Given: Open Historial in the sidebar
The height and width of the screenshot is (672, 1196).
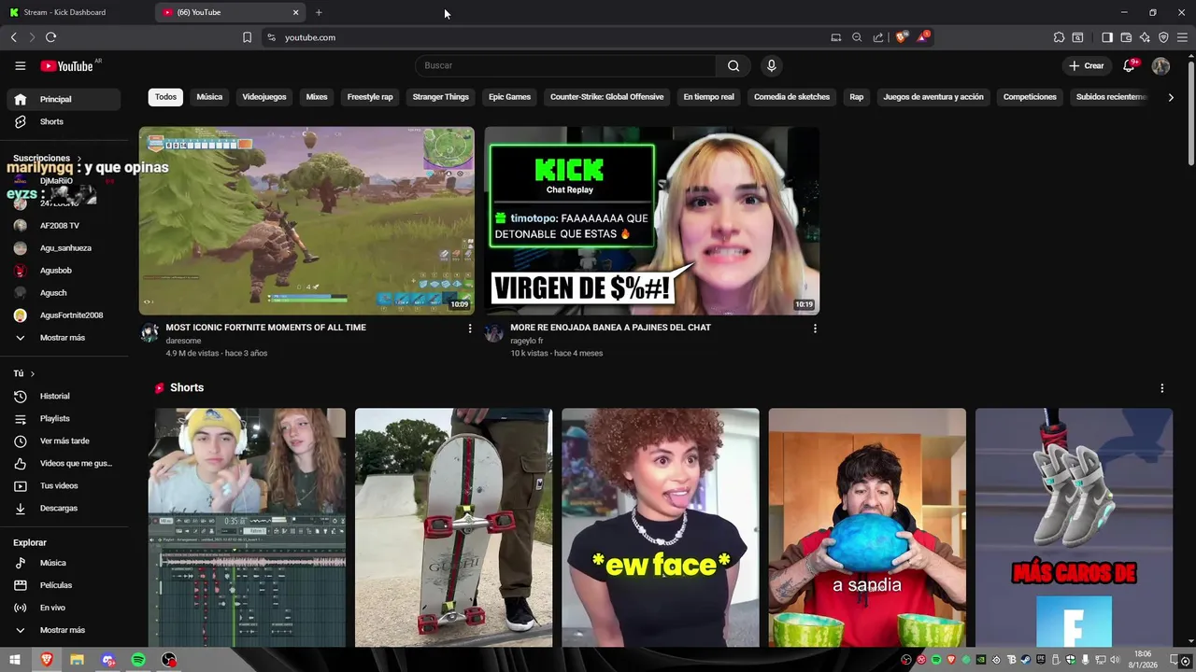Looking at the screenshot, I should tap(64, 397).
